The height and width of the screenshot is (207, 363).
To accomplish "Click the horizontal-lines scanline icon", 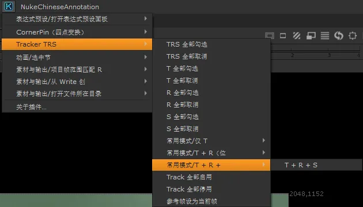I will (x=325, y=36).
